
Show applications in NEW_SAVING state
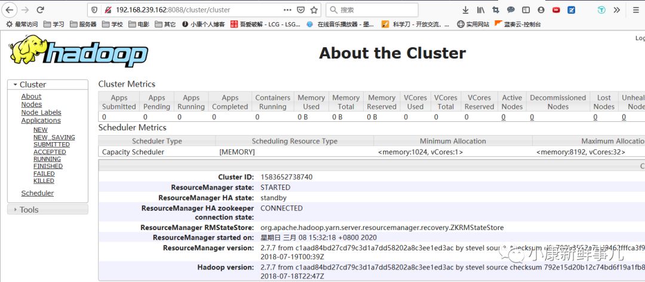tap(54, 137)
